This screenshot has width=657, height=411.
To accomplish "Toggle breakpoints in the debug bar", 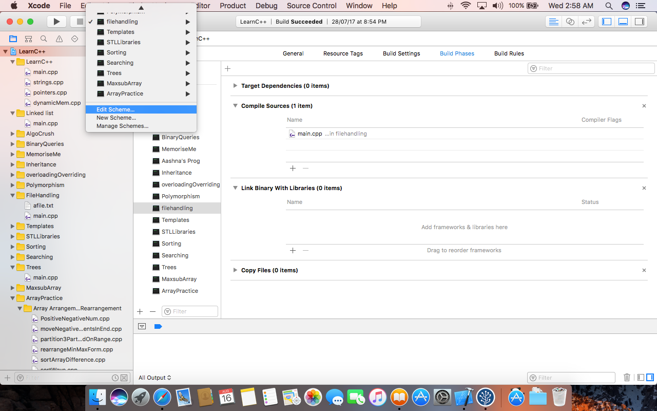I will click(x=158, y=326).
